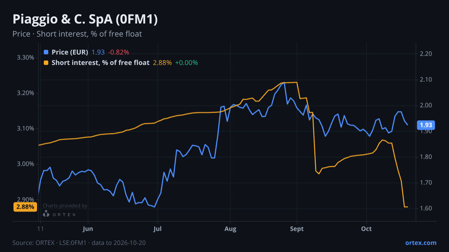Click the 1.93 price value in legend
449x252 pixels.
98,52
